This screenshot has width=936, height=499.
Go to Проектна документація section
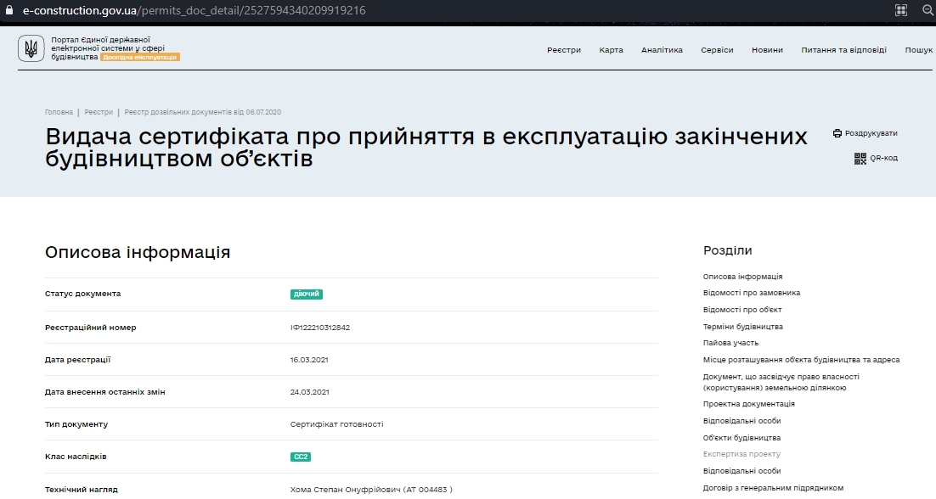pyautogui.click(x=748, y=404)
